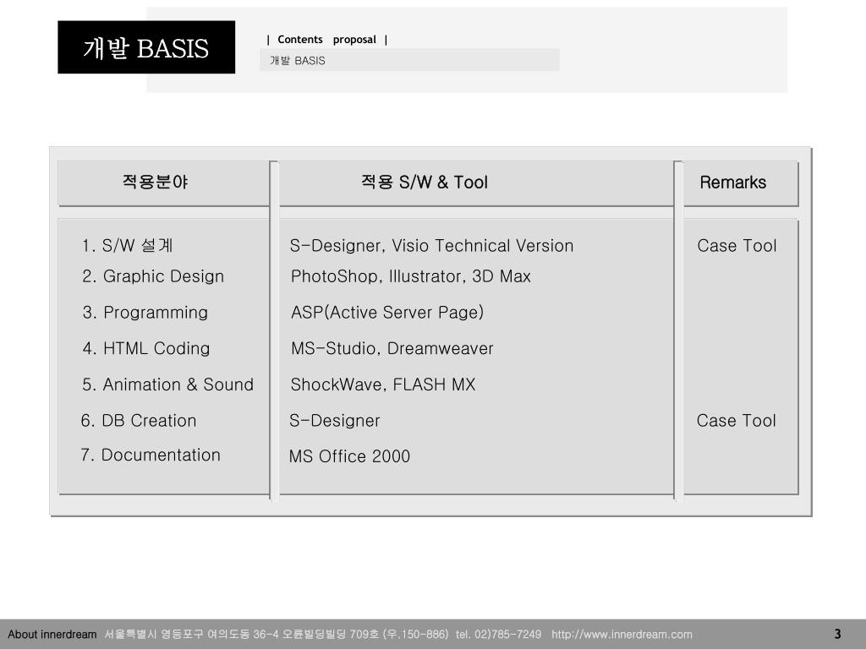
Task: Select the 적용분야 column header
Action: point(156,182)
